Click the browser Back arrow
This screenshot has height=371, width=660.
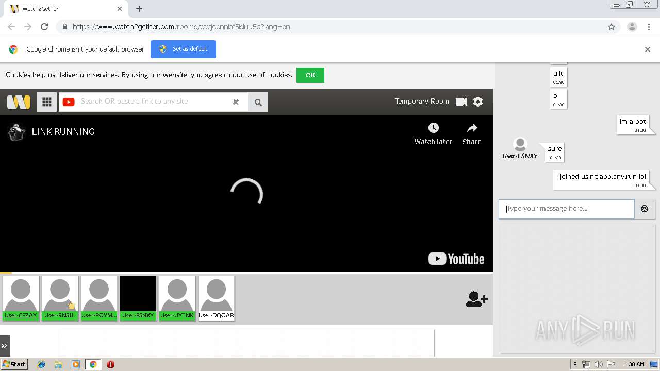click(11, 27)
